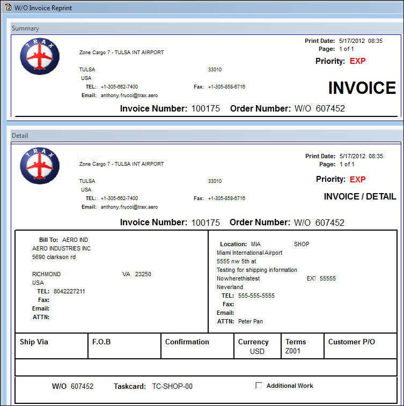Click Currency USD cell
This screenshot has width=404, height=406.
pos(258,346)
